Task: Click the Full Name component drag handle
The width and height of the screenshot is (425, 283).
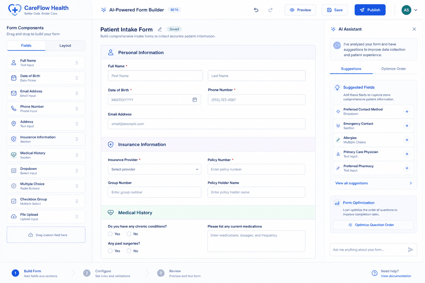Action: [77, 63]
